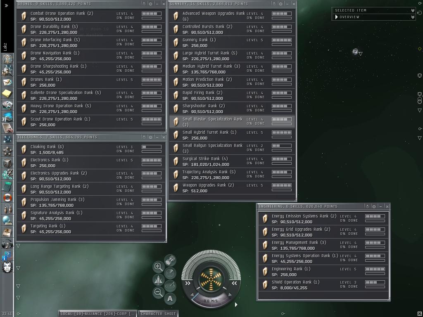Screen dimensions: 423x317
Task: Open the assets cube icon
Action: click(x=7, y=163)
